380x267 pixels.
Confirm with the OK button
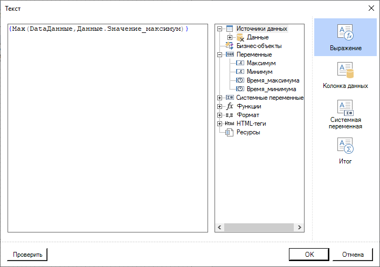click(x=309, y=255)
